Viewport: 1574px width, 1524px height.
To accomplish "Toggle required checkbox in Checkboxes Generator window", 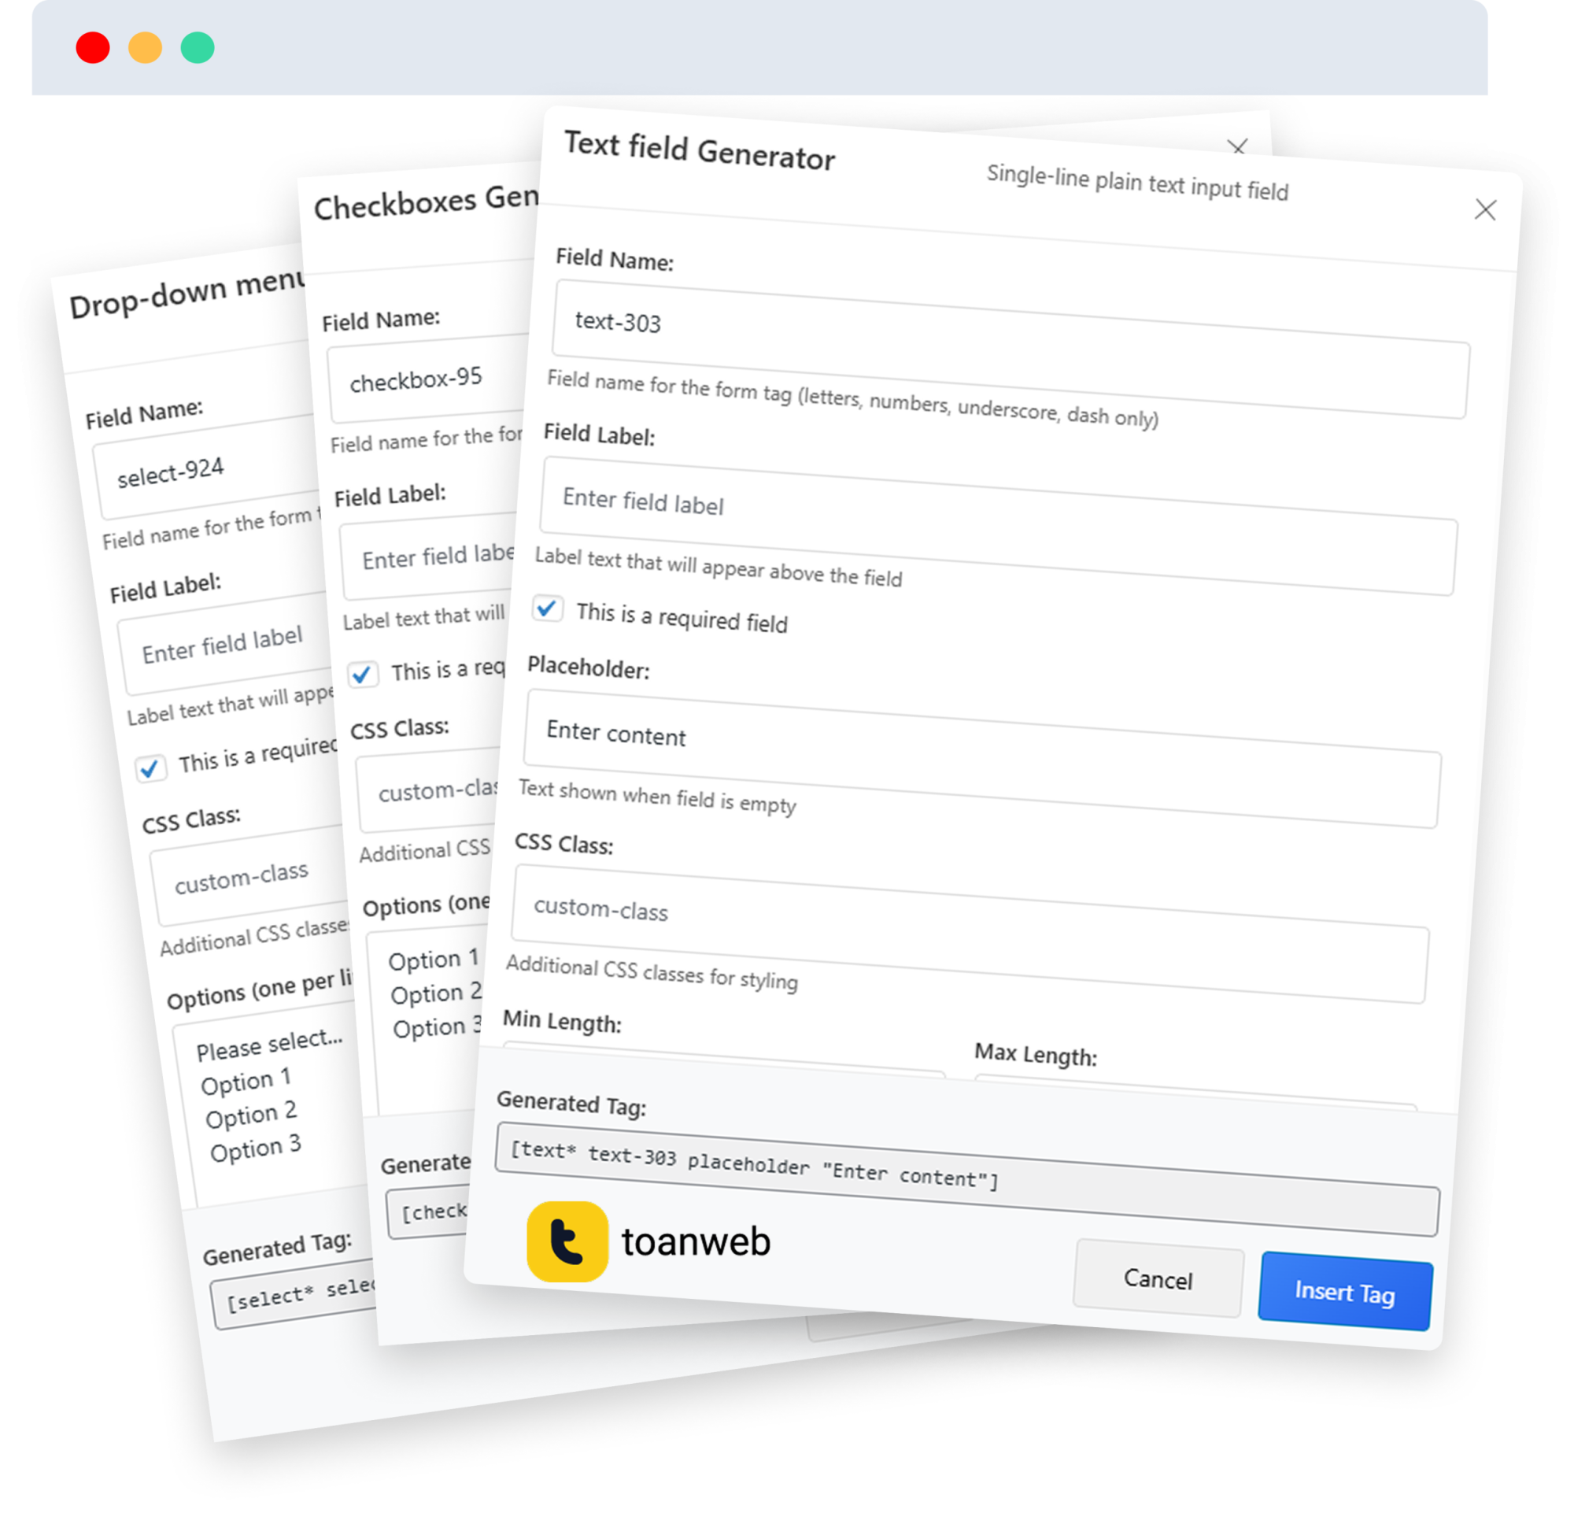I will [363, 674].
